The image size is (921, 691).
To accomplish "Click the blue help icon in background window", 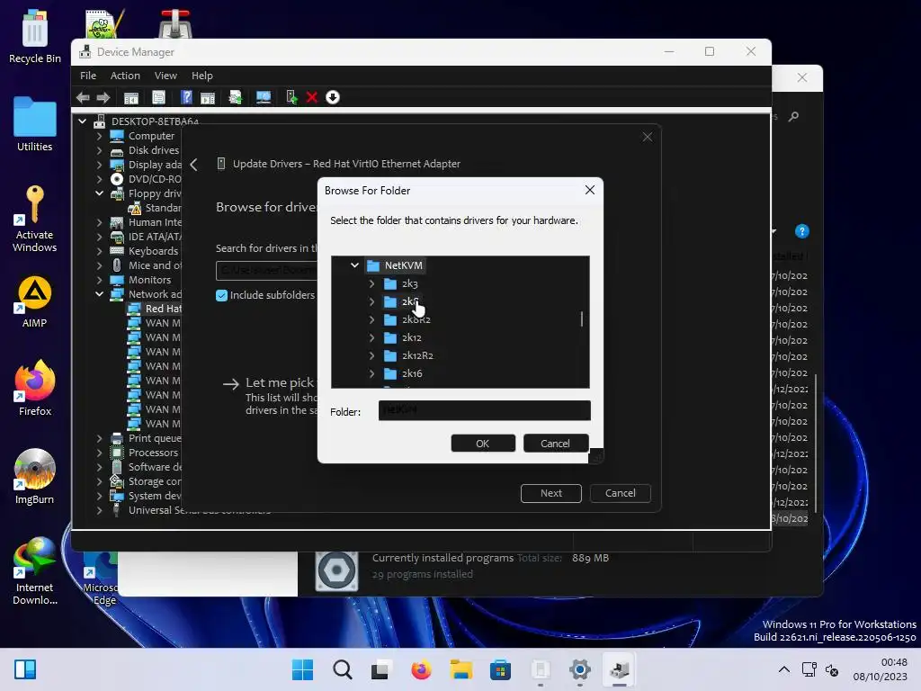I will 801,231.
